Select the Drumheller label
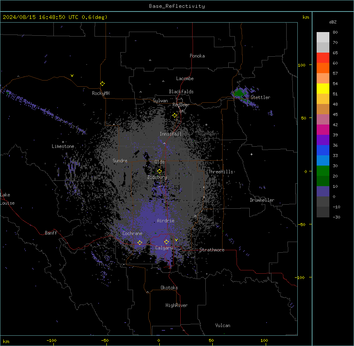This screenshot has height=346, width=354. pyautogui.click(x=262, y=200)
